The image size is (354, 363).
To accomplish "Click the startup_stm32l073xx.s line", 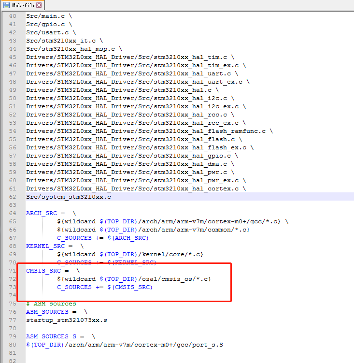I will click(67, 320).
